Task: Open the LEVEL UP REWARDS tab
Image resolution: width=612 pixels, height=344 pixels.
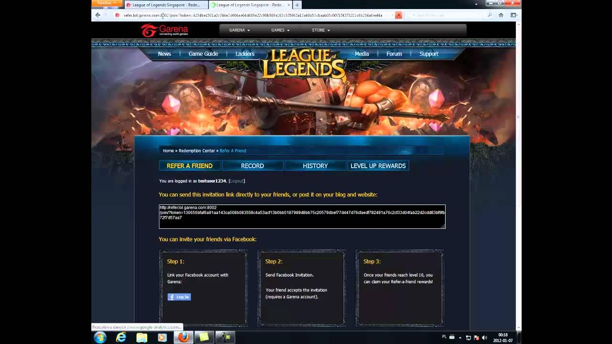Action: (378, 166)
